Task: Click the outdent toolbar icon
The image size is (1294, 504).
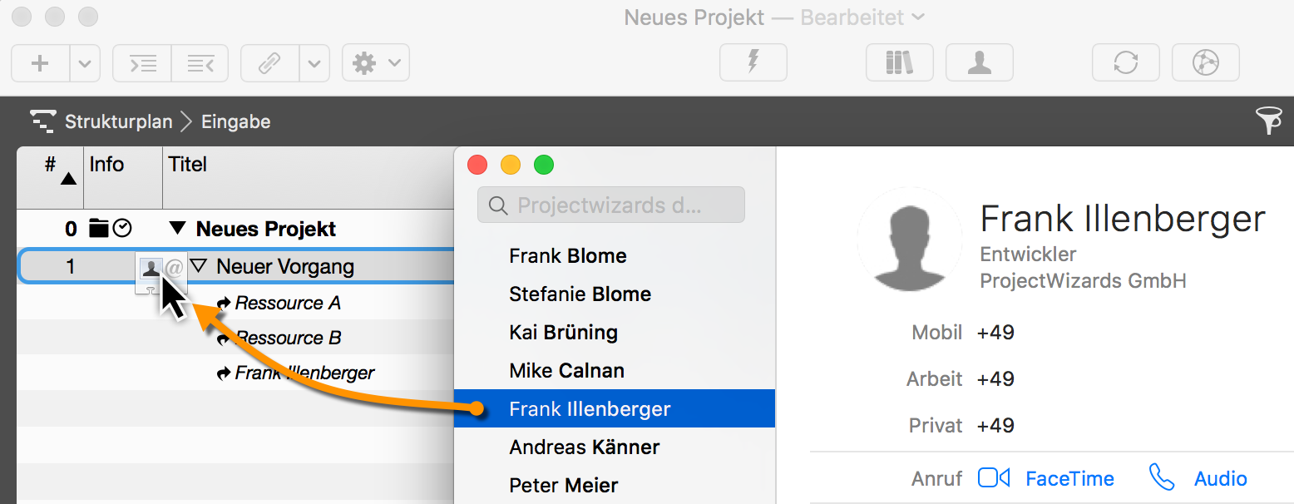Action: [200, 63]
